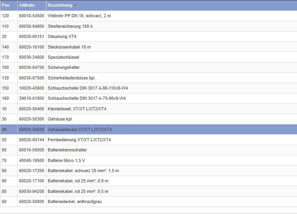Select the Batterietrennschalter row

coord(67,150)
